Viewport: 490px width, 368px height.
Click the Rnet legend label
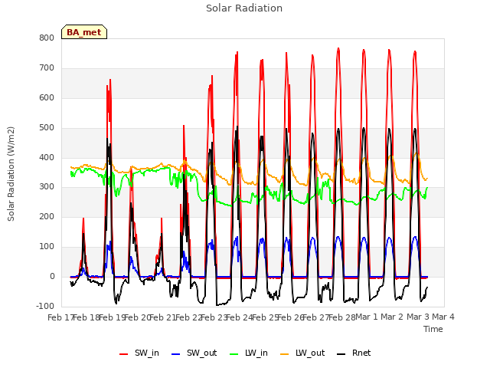point(361,353)
